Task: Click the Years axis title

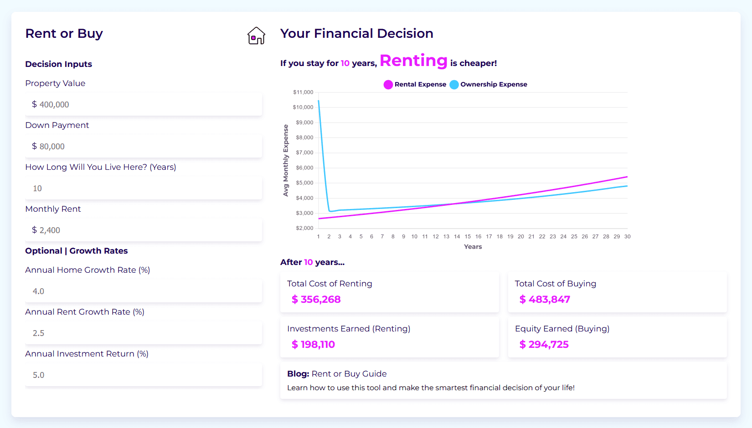Action: [473, 247]
